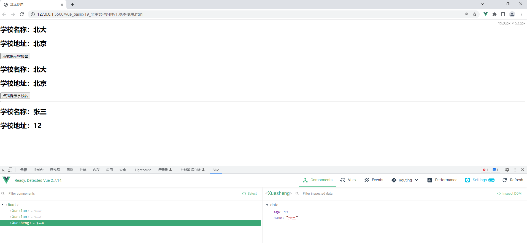527x243 pixels.
Task: Close the DevTools panel
Action: click(x=523, y=170)
